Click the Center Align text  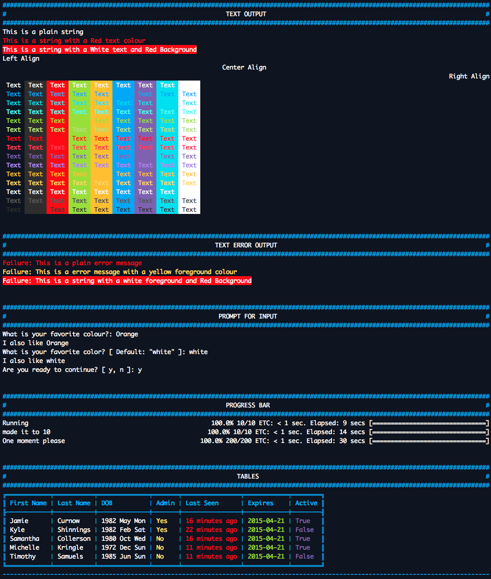click(x=244, y=67)
